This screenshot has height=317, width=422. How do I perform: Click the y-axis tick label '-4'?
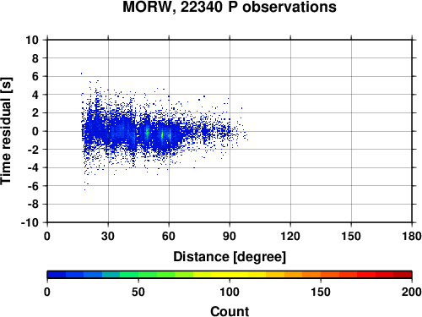click(33, 167)
